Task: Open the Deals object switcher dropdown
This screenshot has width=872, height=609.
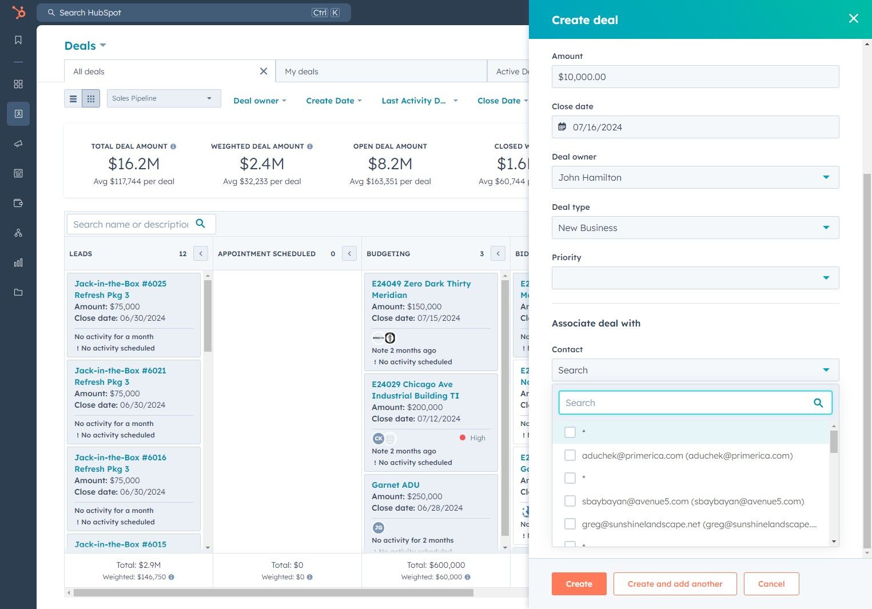Action: 85,46
